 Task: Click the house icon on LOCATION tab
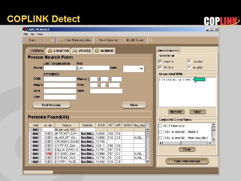[50, 51]
